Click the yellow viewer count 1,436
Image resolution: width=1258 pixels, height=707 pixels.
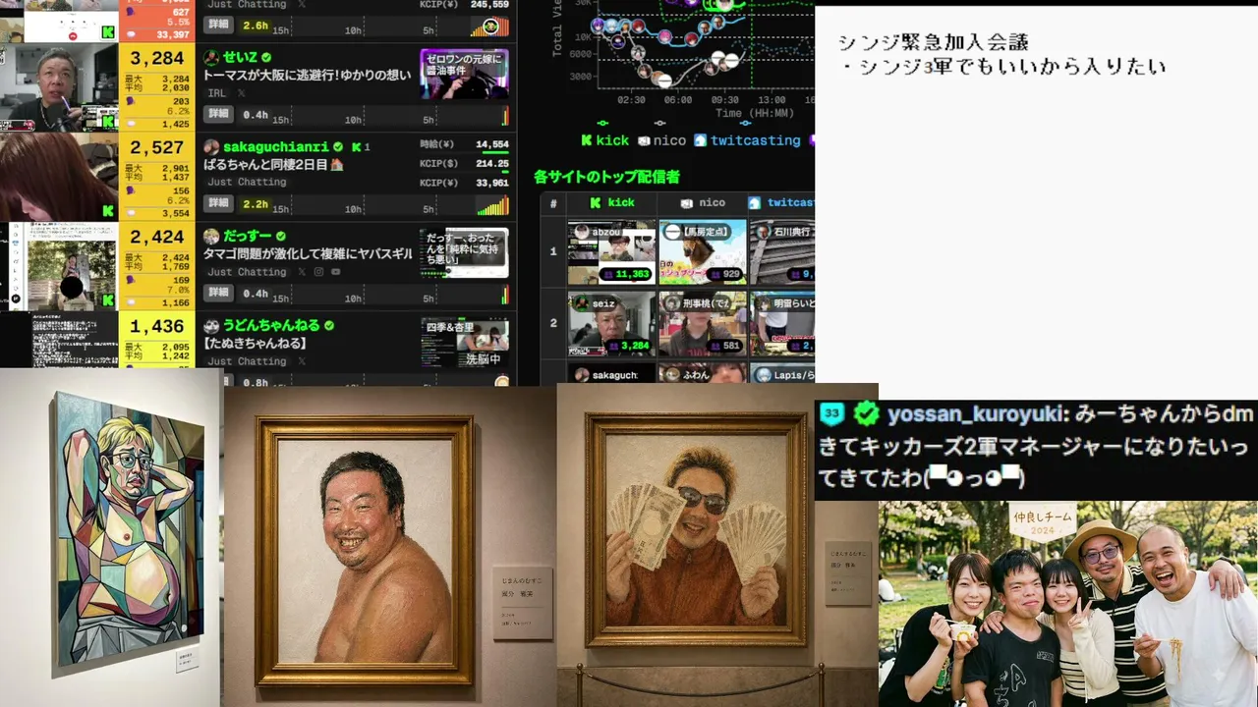point(157,327)
